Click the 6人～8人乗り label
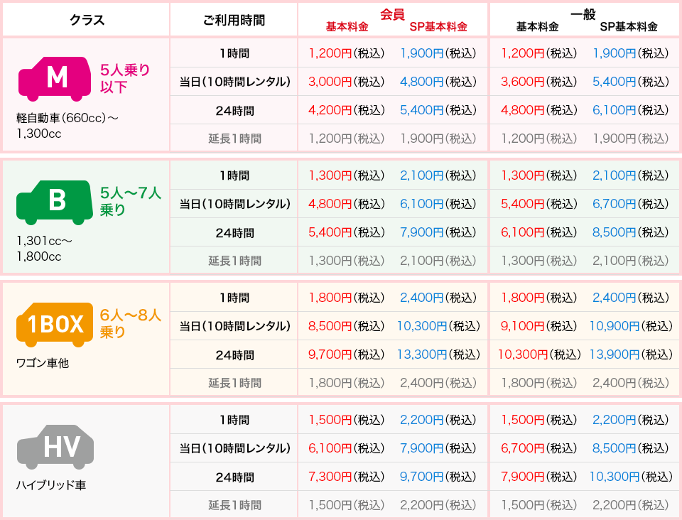Viewport: 682px width, 520px height. [131, 323]
